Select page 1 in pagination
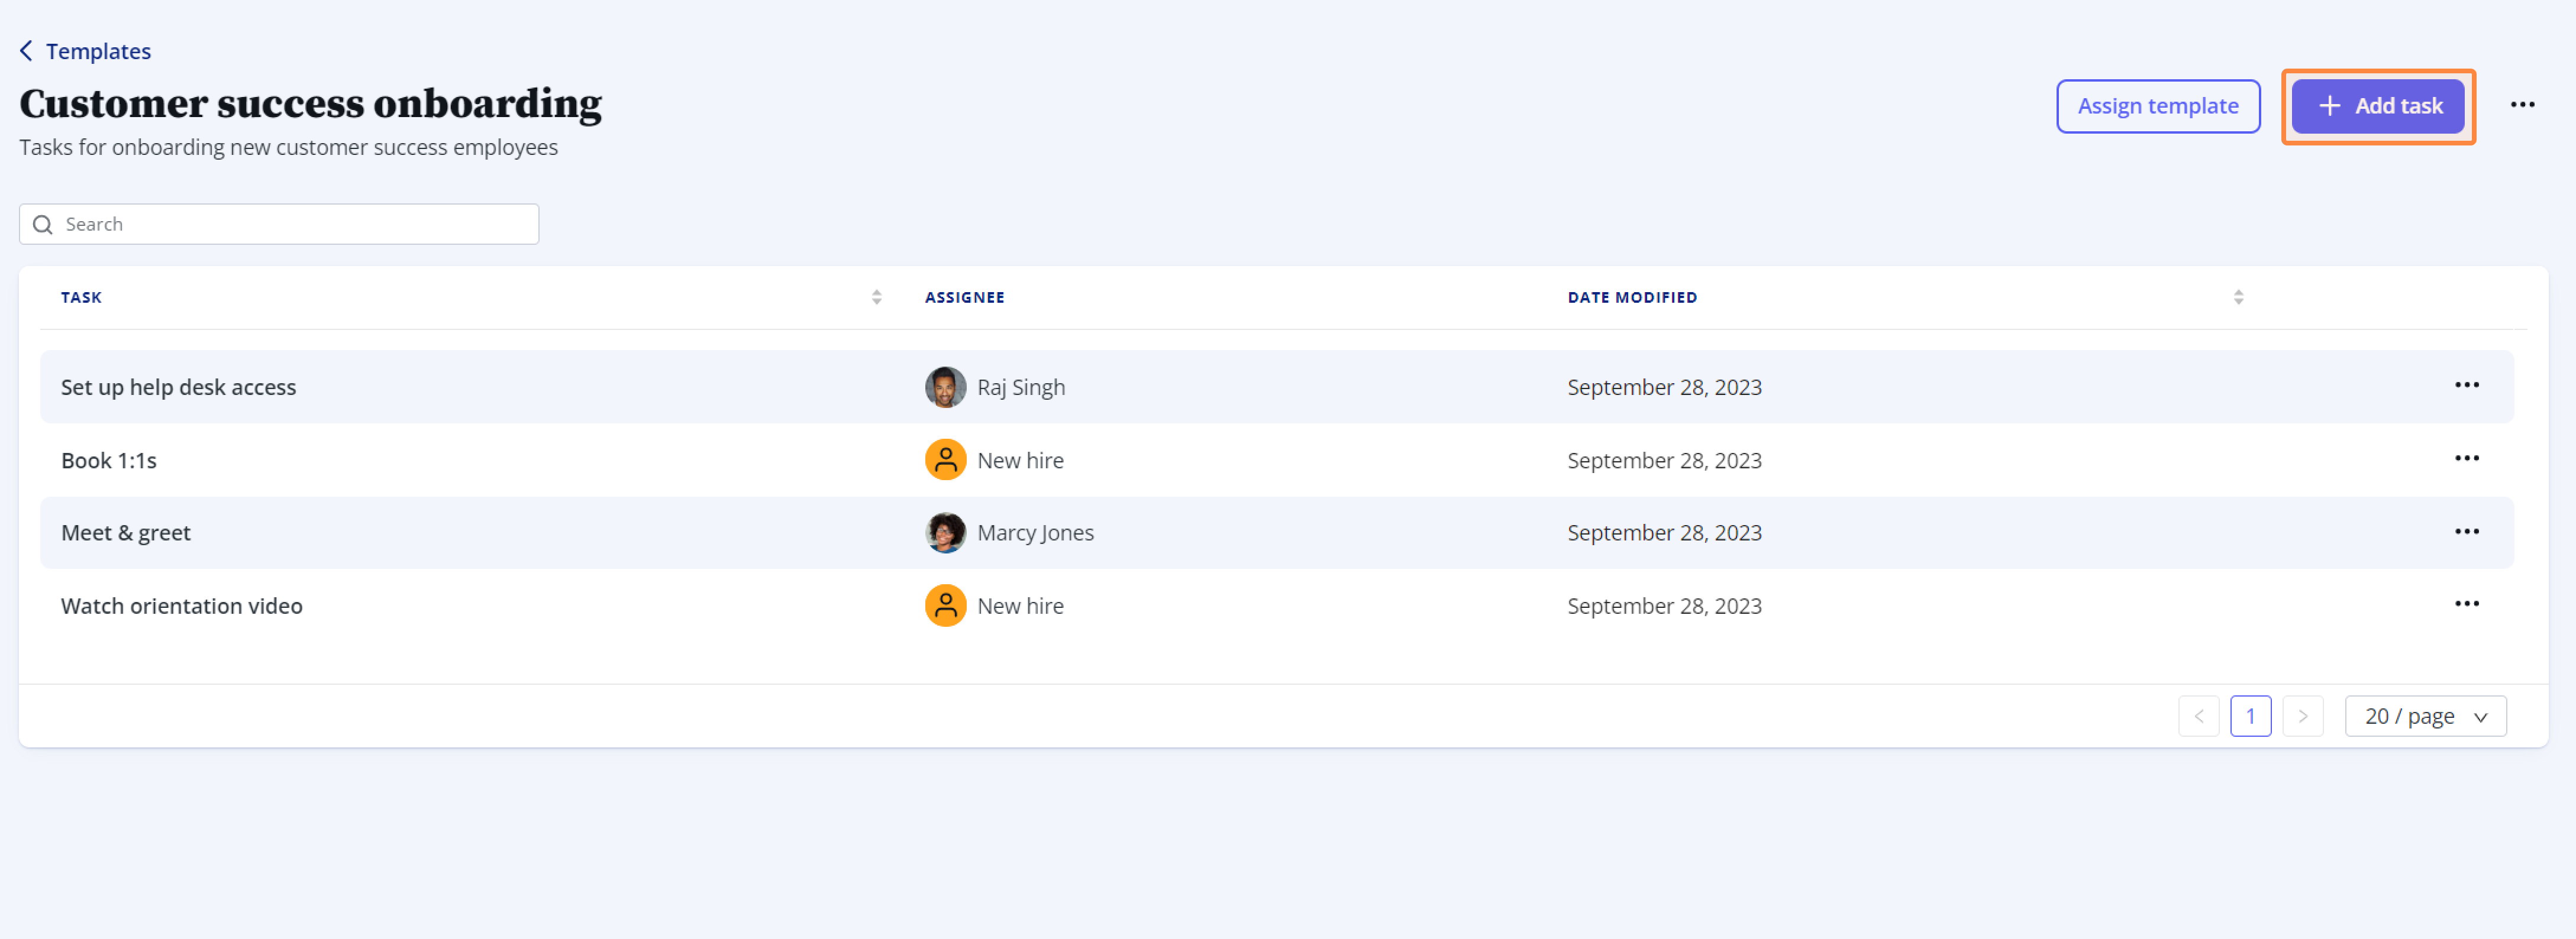Viewport: 2576px width, 939px height. 2250,716
